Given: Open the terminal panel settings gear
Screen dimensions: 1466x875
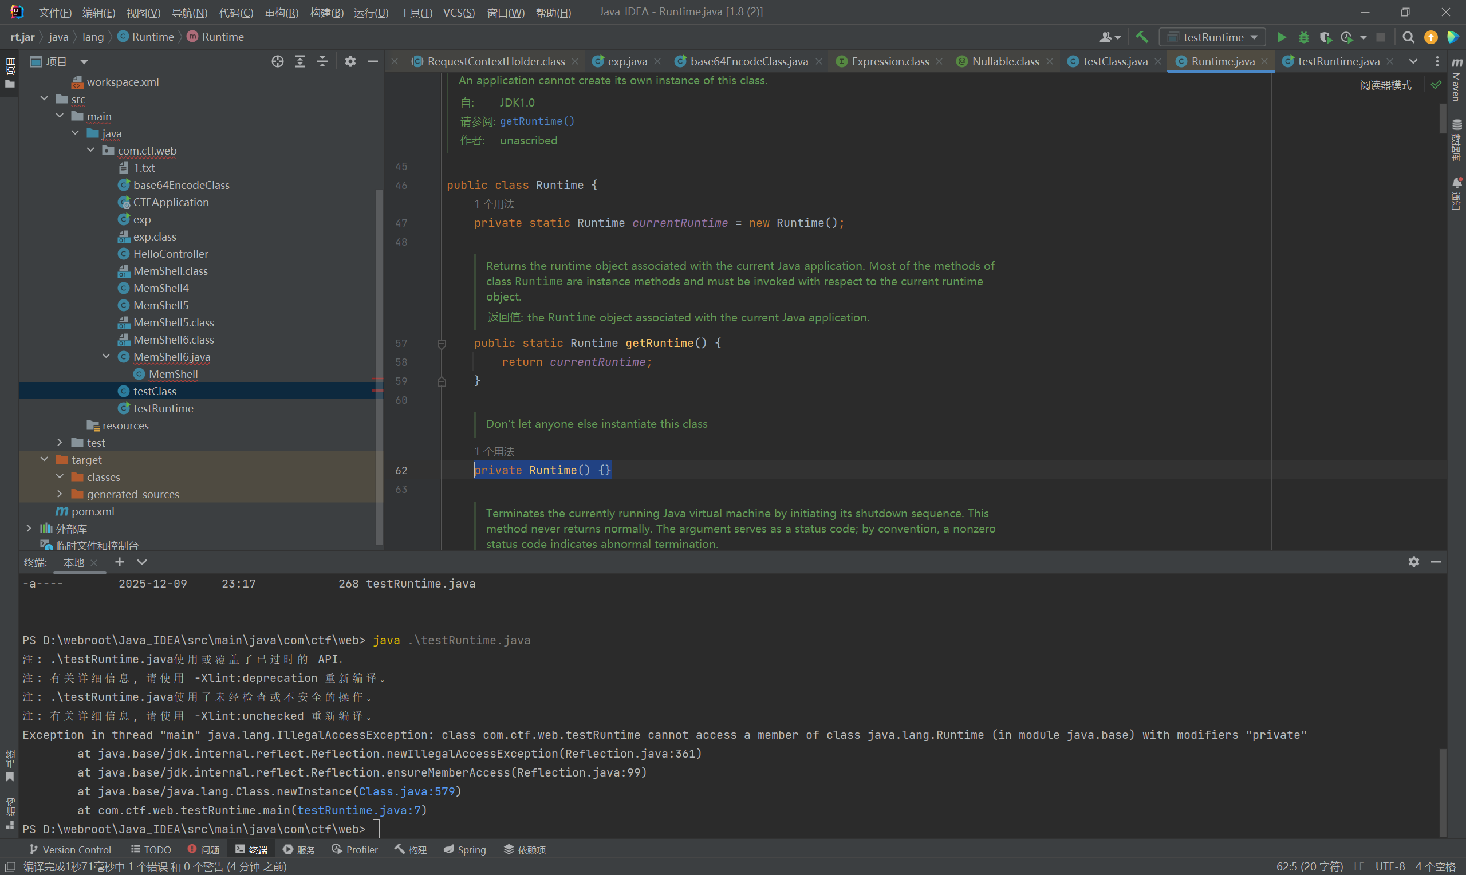Looking at the screenshot, I should [1413, 562].
